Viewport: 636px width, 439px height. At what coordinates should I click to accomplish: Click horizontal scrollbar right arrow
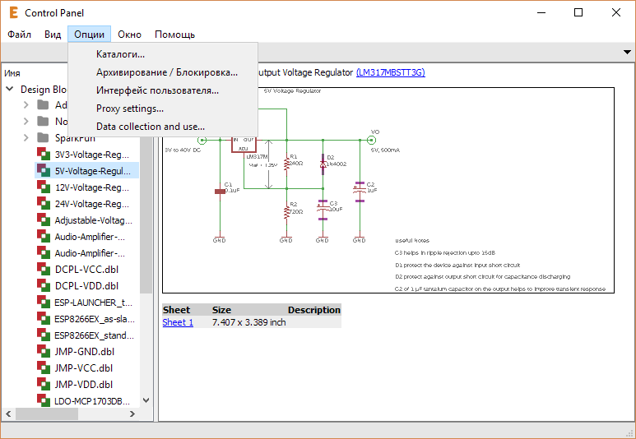point(132,414)
